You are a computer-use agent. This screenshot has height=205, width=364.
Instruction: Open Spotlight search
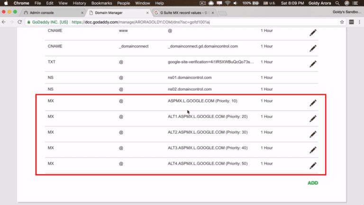tap(337, 3)
